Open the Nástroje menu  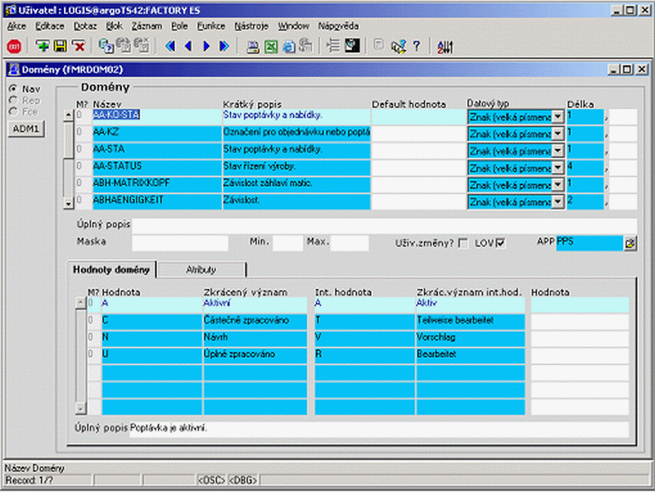[x=251, y=26]
